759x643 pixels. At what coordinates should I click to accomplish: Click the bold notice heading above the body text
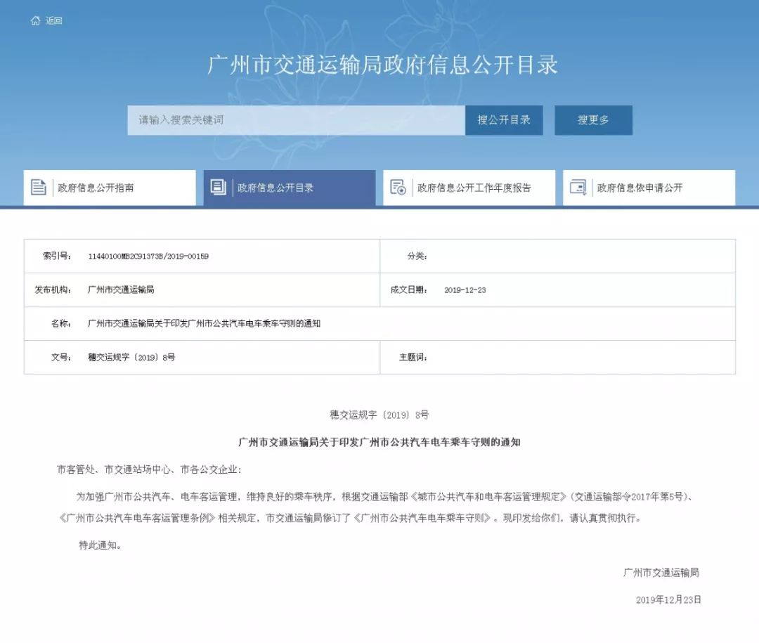point(379,443)
